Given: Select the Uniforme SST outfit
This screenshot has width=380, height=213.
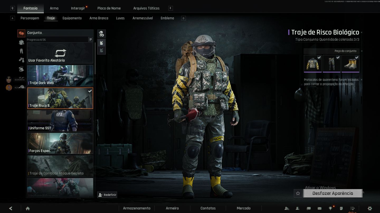Looking at the screenshot, I should [60, 121].
